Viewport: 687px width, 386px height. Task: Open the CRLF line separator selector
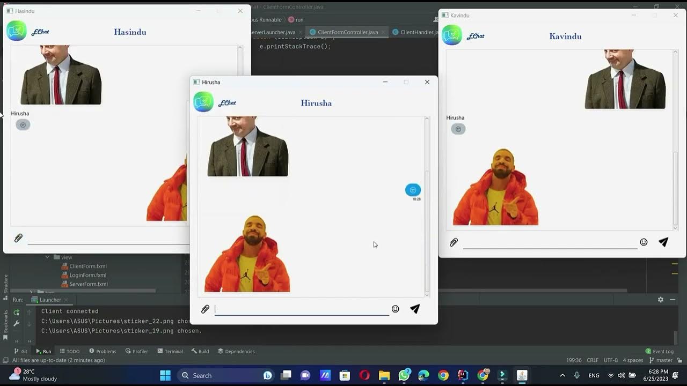pos(593,360)
